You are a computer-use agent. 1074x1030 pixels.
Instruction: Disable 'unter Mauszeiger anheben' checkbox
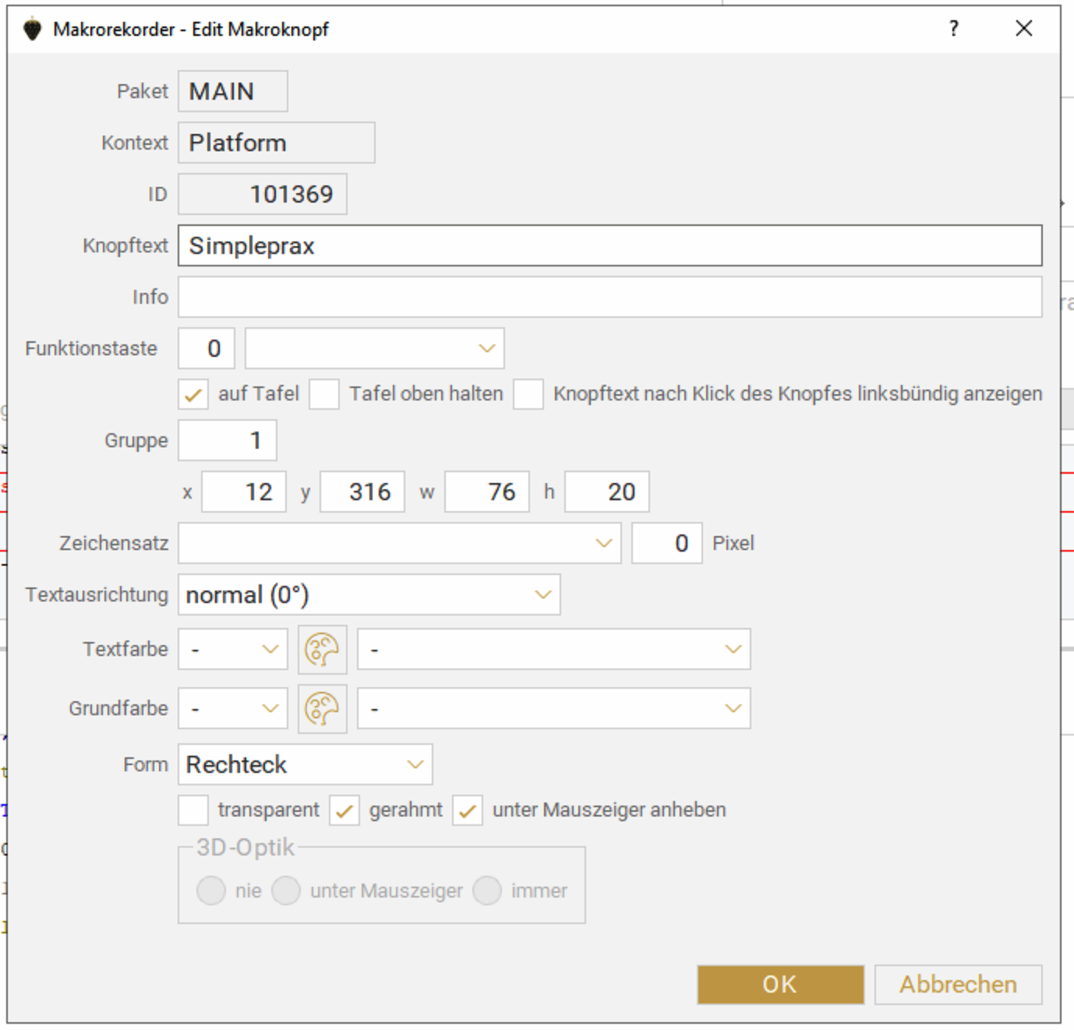[468, 810]
